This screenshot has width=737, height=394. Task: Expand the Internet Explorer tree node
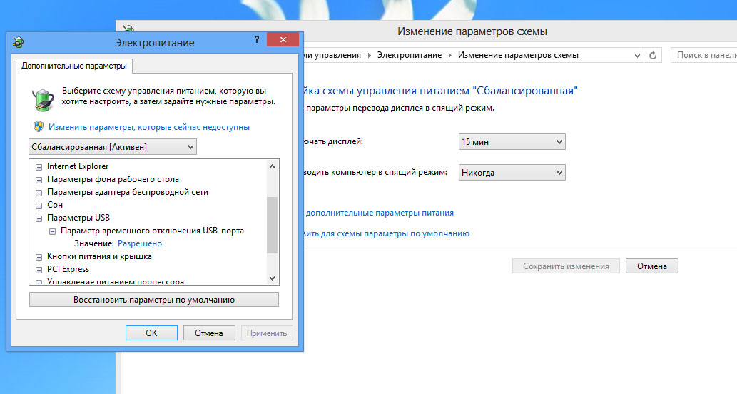[39, 166]
